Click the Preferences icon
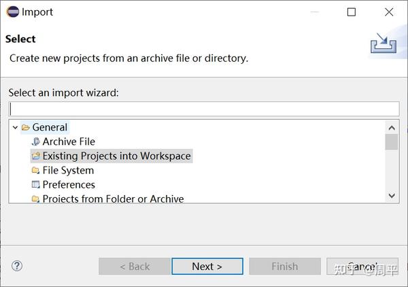Image resolution: width=408 pixels, height=287 pixels. (36, 184)
